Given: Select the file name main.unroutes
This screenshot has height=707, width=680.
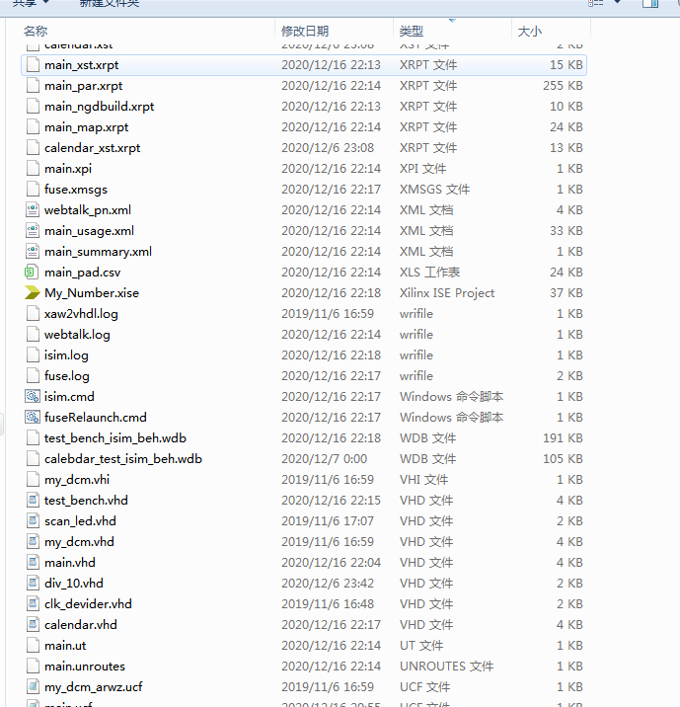Looking at the screenshot, I should tap(85, 667).
